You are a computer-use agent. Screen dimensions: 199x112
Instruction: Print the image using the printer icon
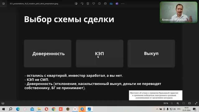105,3
